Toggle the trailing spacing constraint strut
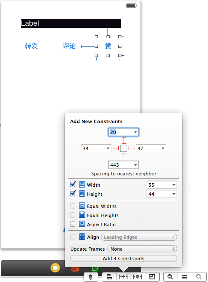 131,148
